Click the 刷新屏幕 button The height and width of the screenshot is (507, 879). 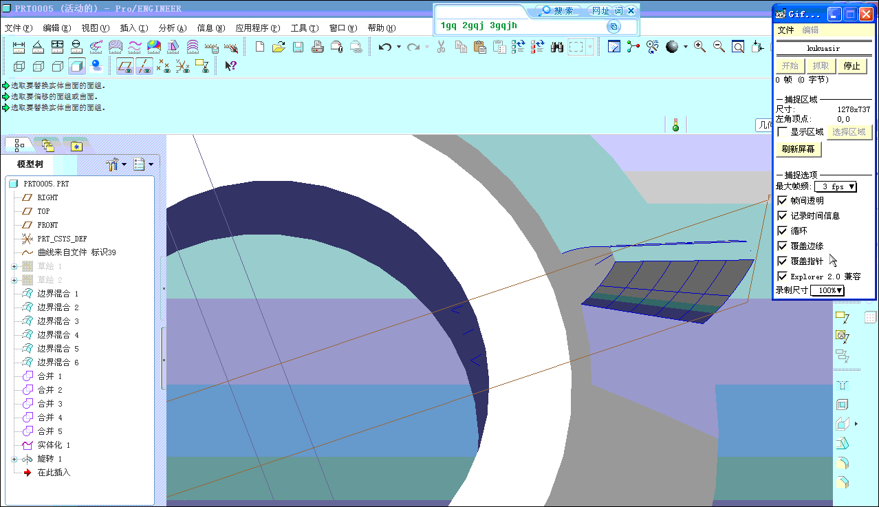[x=799, y=149]
